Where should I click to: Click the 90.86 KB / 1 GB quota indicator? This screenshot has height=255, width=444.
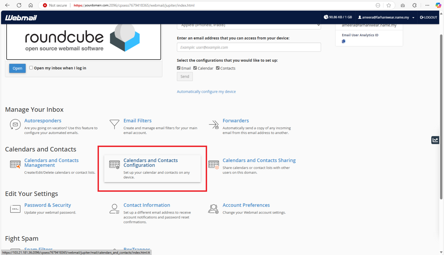pyautogui.click(x=338, y=17)
